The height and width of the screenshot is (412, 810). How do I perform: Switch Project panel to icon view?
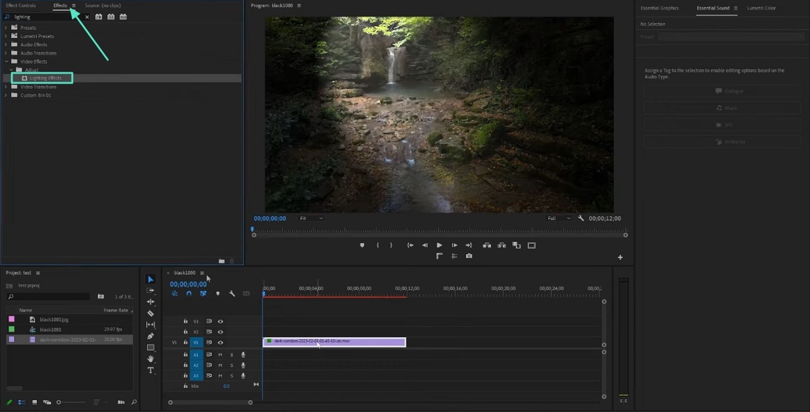(x=34, y=403)
